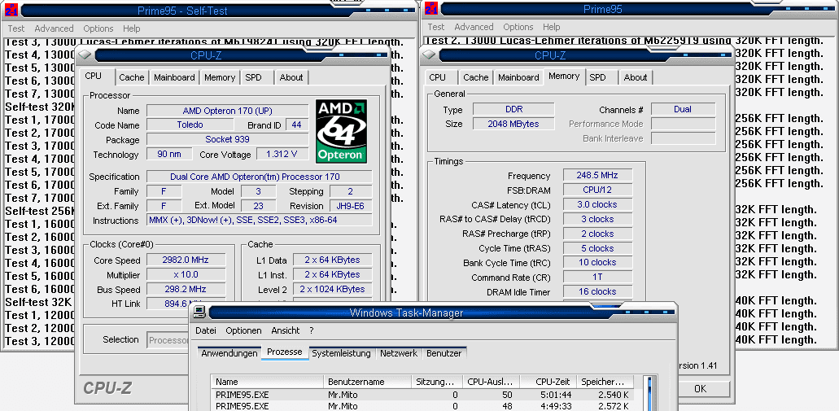Switch to About tab in right CPU-Z
This screenshot has height=411, width=839.
(x=635, y=77)
